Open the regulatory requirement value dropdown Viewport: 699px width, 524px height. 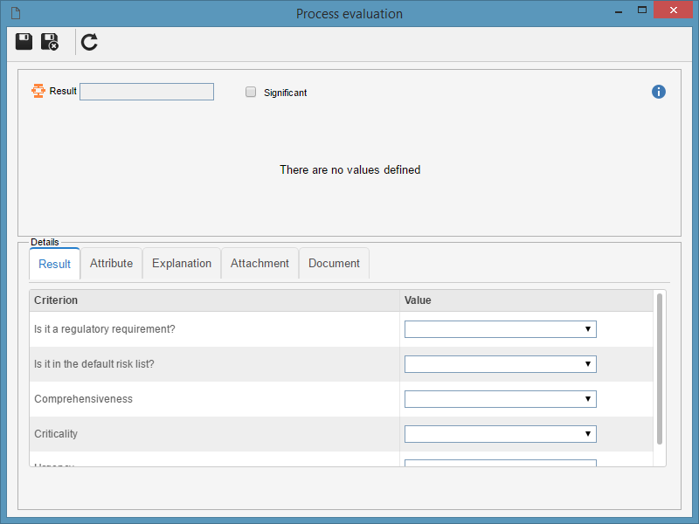pos(500,329)
